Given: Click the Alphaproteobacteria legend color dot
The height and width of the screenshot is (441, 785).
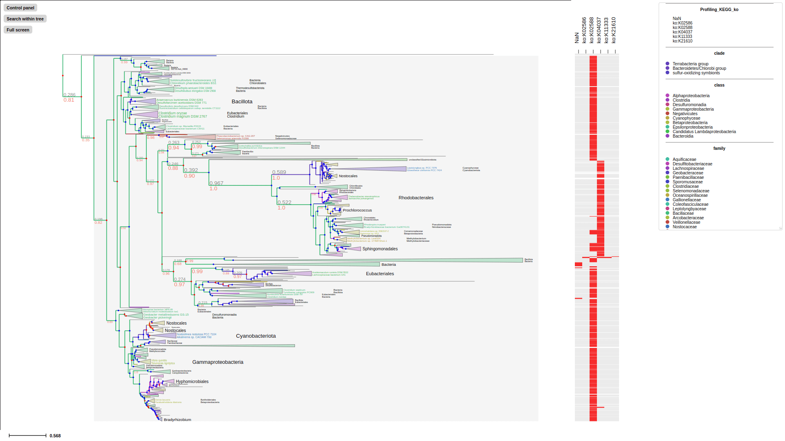Looking at the screenshot, I should (668, 96).
